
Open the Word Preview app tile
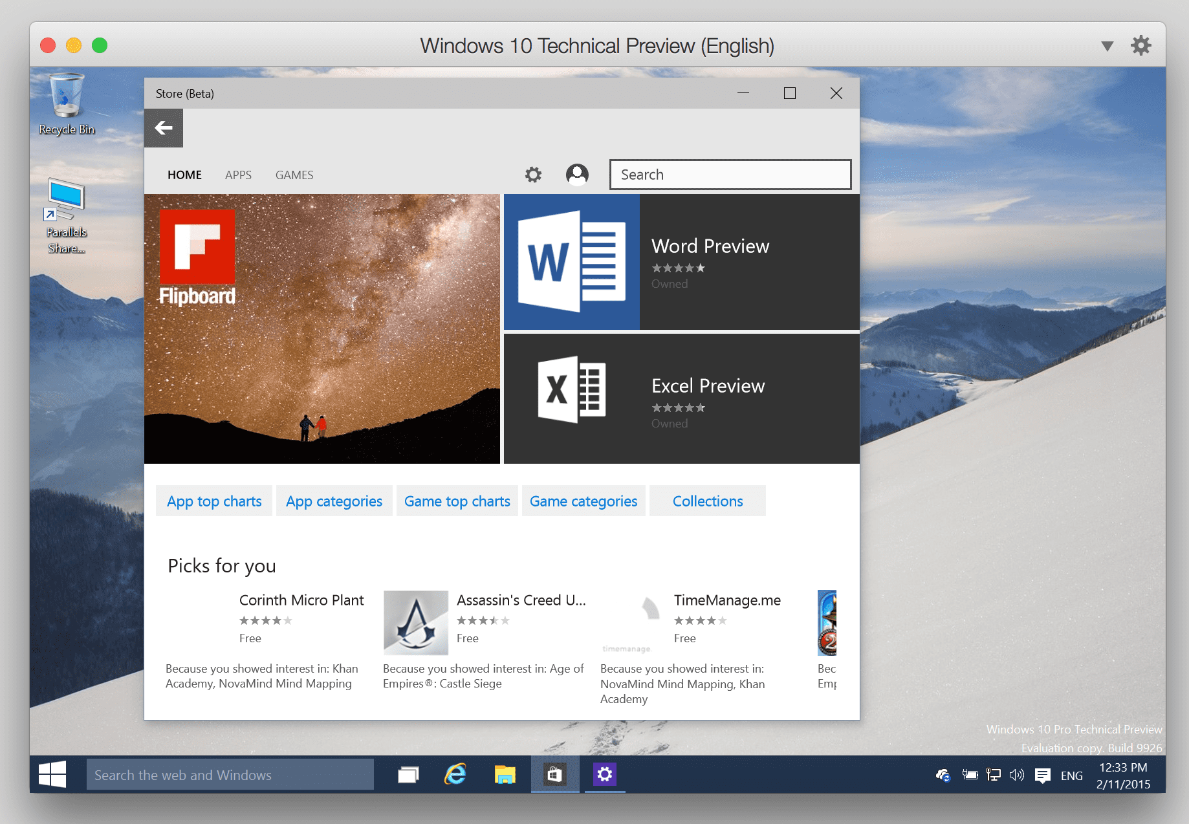pos(681,262)
